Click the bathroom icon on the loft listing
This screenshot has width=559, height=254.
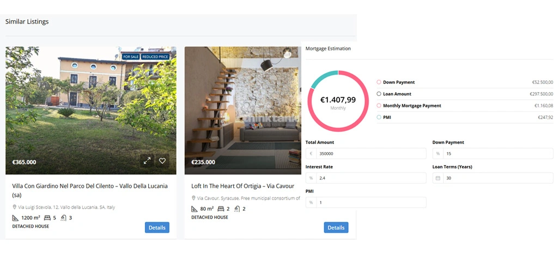[x=236, y=209]
